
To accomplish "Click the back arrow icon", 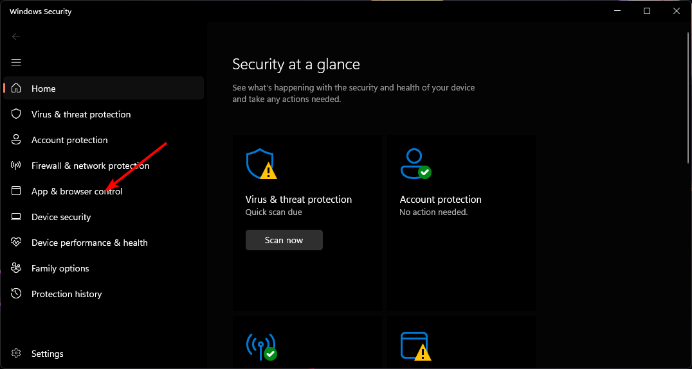I will tap(16, 37).
